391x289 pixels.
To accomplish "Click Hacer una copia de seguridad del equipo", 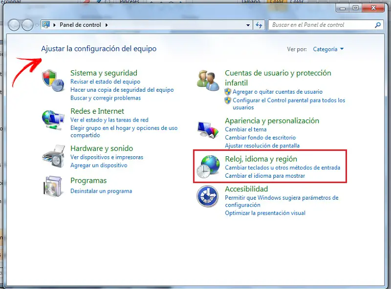I will 122,90.
